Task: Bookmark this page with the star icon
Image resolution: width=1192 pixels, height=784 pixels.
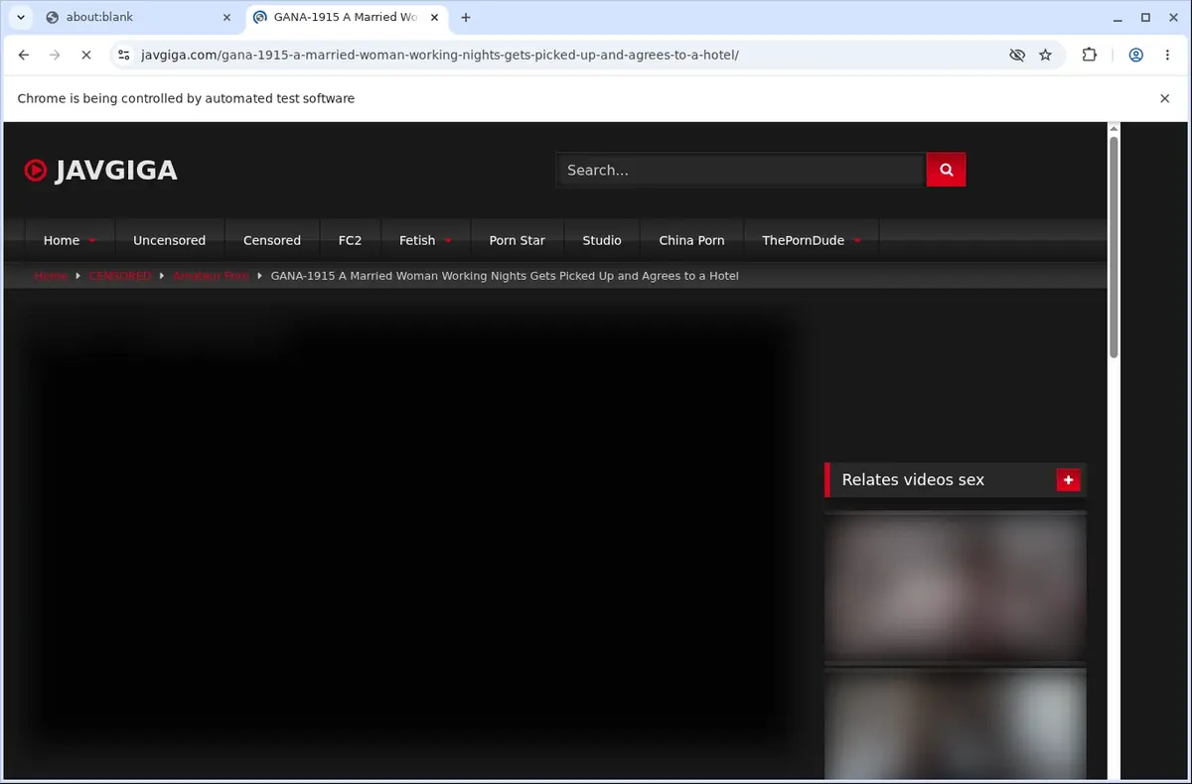Action: point(1045,56)
